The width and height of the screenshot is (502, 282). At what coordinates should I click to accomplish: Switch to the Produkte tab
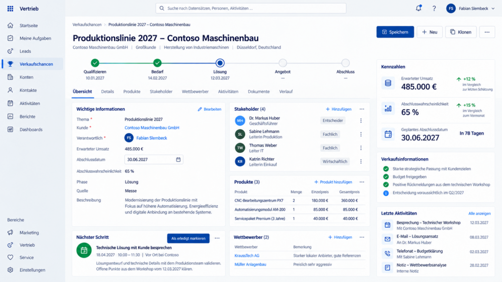[x=132, y=92]
